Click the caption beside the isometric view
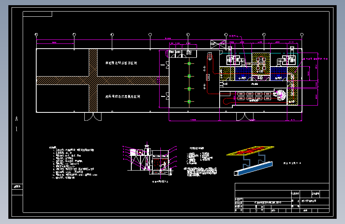Image resolution: width=345 pixels, height=224 pixels. 292,163
